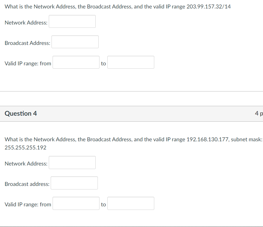
Task: Click the 'from' IP range field in Question 4
Action: tap(76, 203)
